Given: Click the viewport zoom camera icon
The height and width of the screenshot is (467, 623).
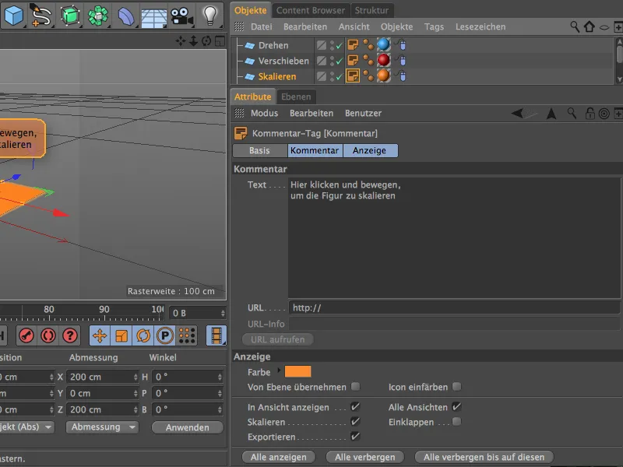Looking at the screenshot, I should pyautogui.click(x=193, y=41).
